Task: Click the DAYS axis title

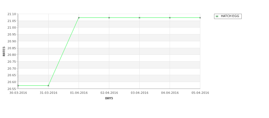Action: pyautogui.click(x=109, y=98)
